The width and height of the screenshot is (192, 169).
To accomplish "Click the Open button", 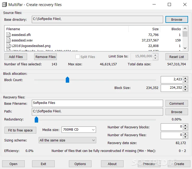I will (13, 164).
